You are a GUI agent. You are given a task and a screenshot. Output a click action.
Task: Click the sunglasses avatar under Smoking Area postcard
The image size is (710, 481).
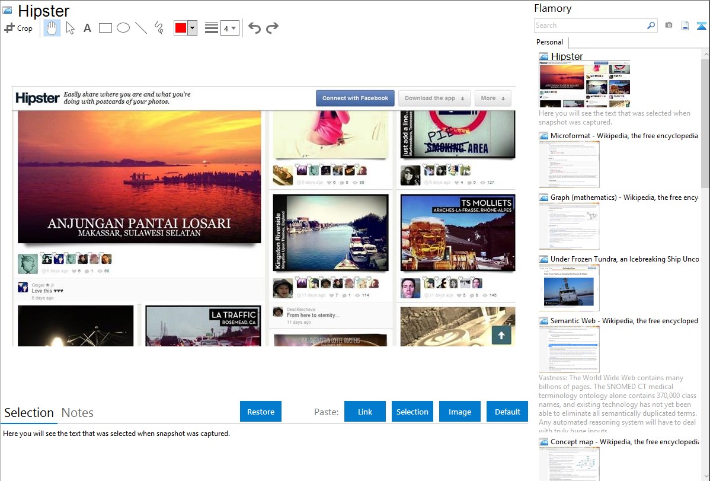[410, 176]
